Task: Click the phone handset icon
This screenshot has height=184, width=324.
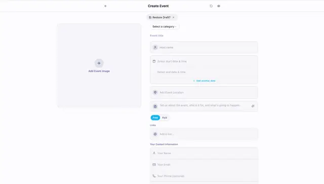Action: pos(154,176)
